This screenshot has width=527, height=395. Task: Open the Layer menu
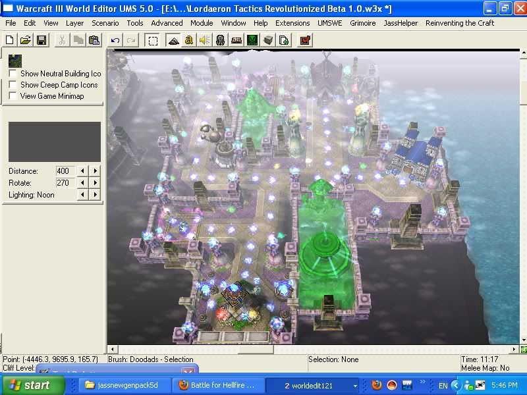pos(74,23)
